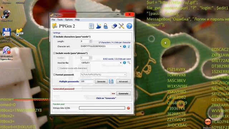Click the document list toolbar icon
The image size is (229, 129).
tap(91, 26)
